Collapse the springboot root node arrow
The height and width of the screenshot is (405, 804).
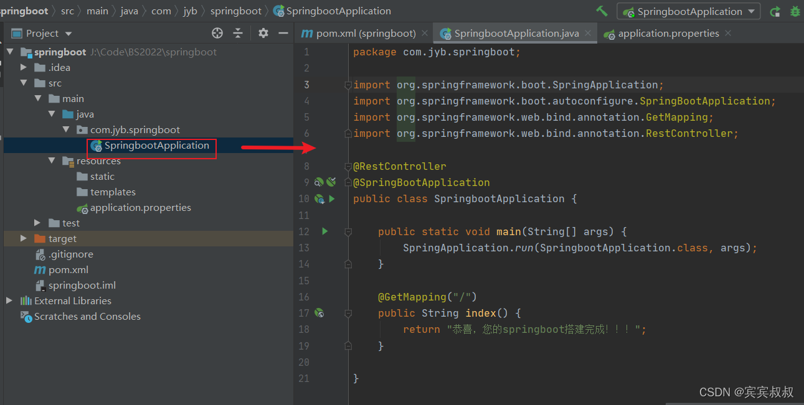[10, 52]
